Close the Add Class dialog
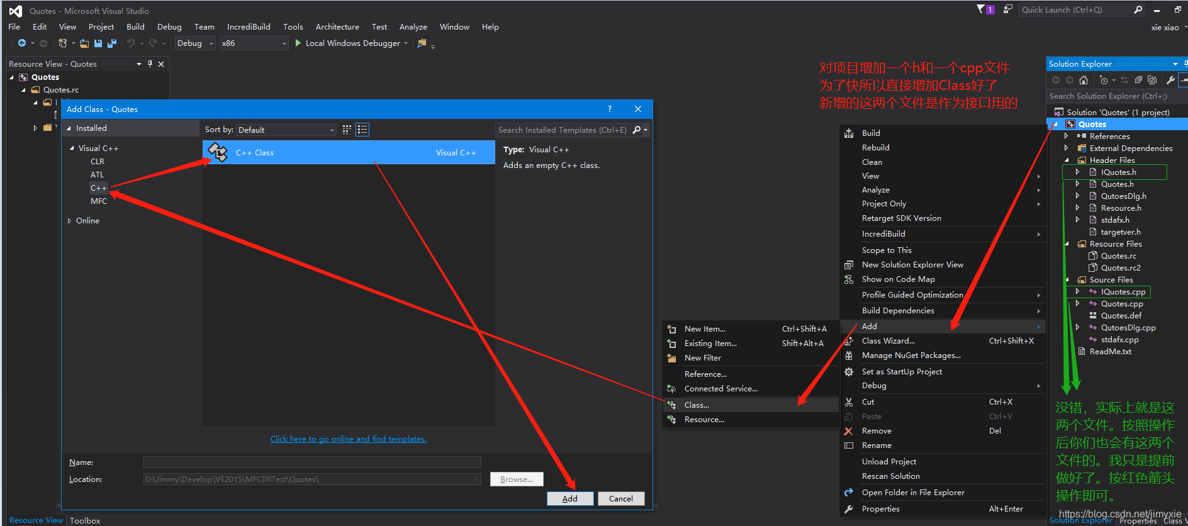 638,109
